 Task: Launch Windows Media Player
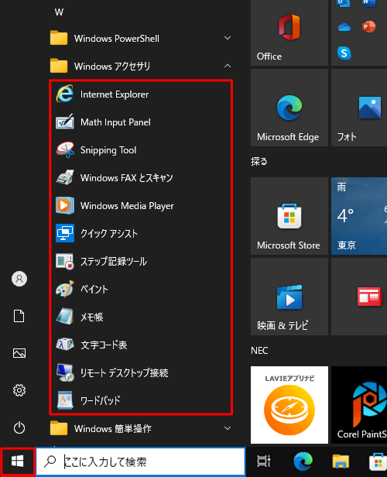coord(141,206)
